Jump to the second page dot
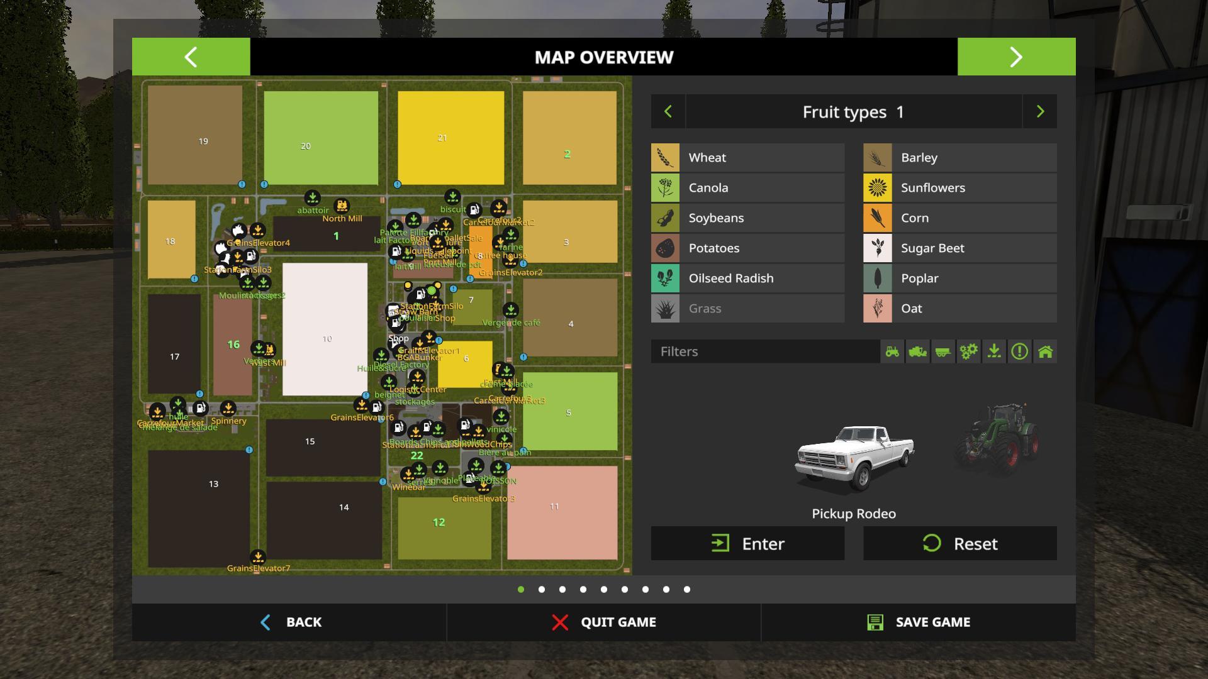This screenshot has width=1208, height=679. 542,590
